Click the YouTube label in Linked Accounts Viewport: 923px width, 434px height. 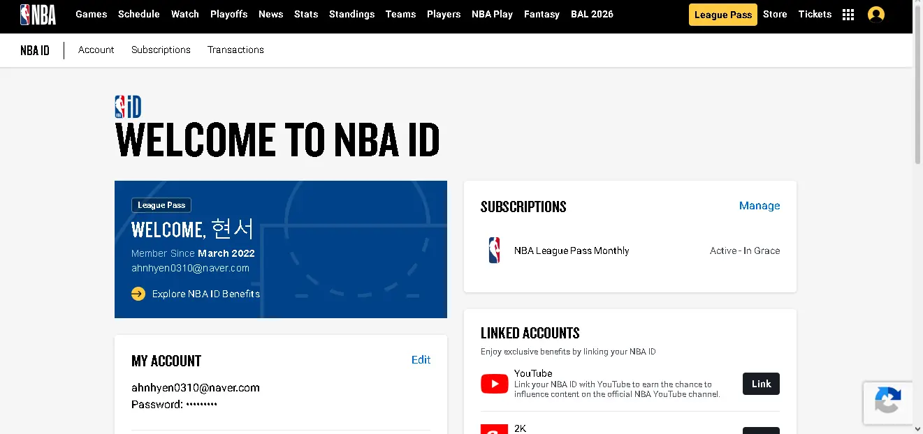[533, 373]
